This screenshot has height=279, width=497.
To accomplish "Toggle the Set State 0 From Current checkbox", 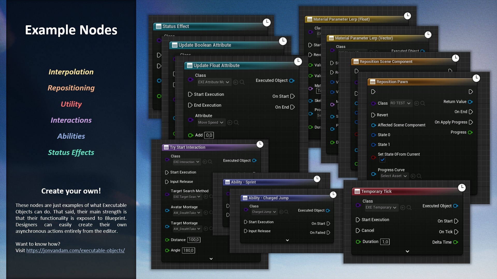I will click(x=383, y=160).
